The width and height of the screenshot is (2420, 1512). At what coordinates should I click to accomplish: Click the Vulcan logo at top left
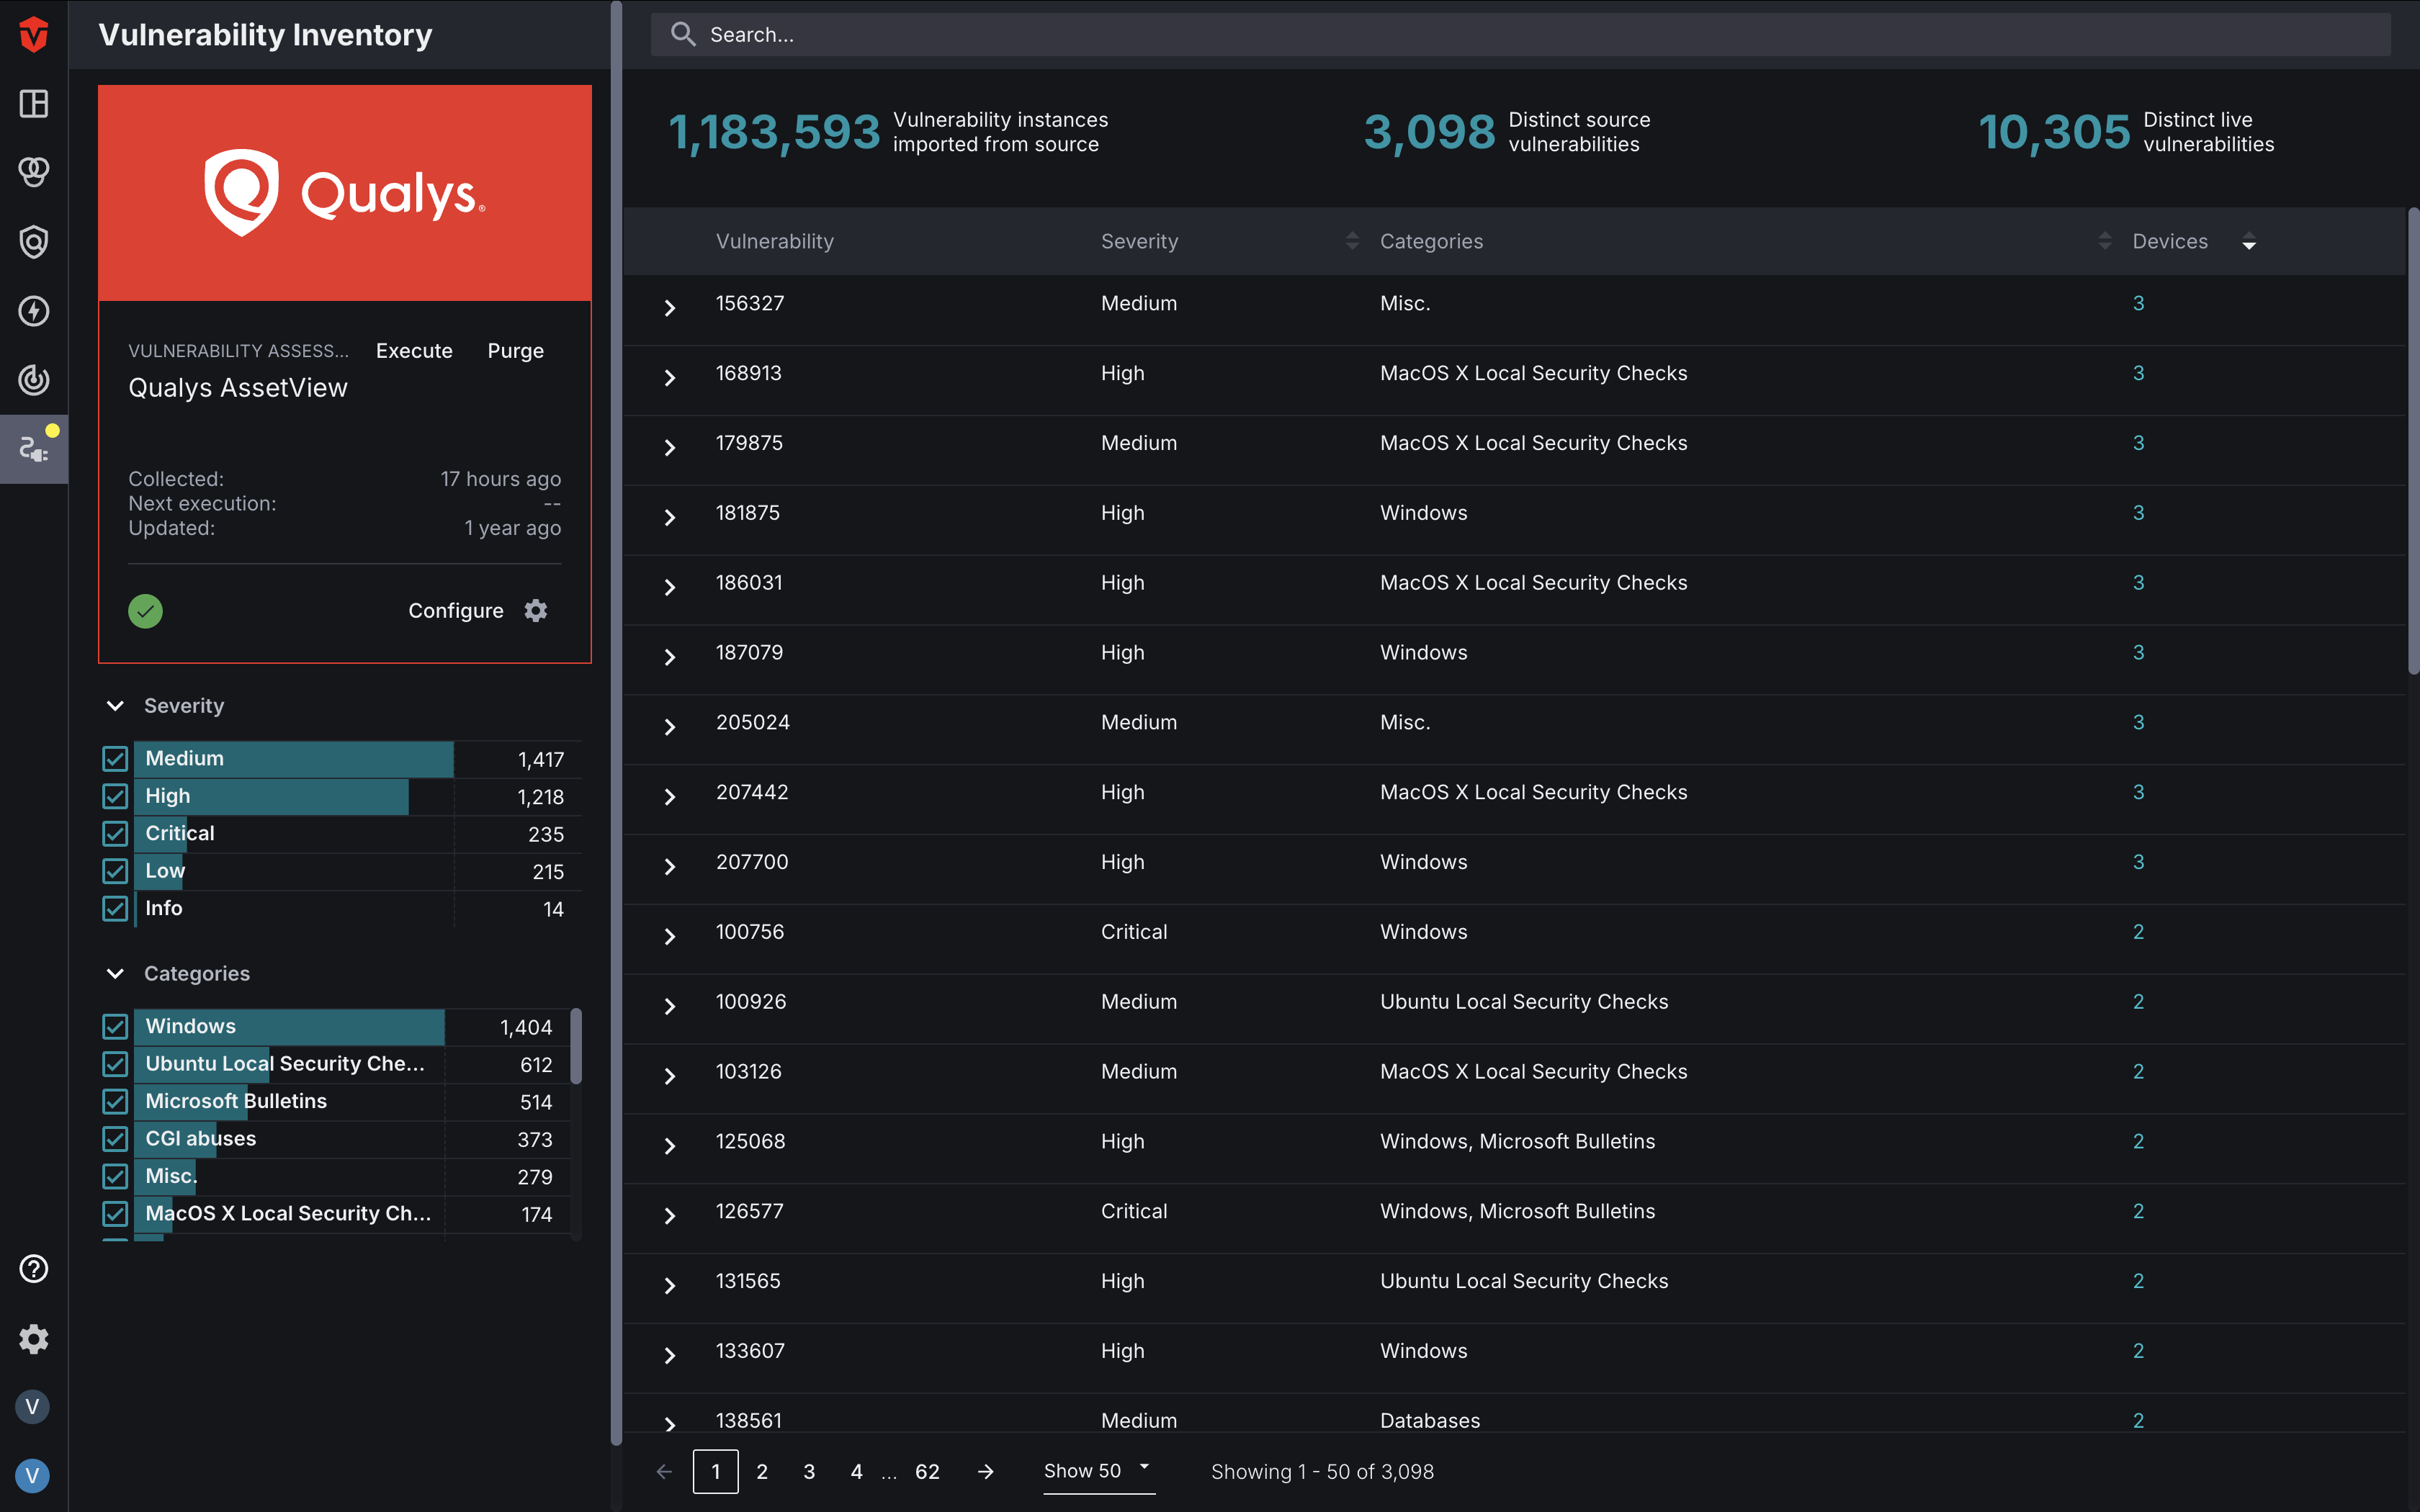34,34
